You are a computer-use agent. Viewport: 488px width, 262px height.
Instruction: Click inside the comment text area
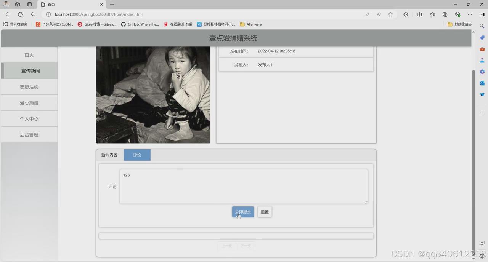(x=244, y=186)
